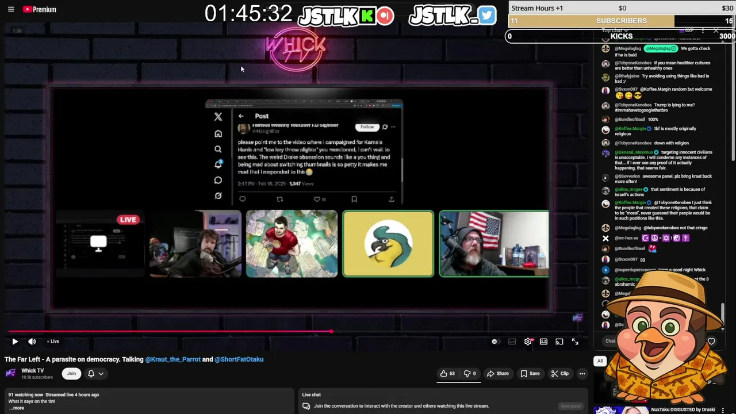Like the X post with heart icon
The height and width of the screenshot is (414, 736).
pos(317,199)
